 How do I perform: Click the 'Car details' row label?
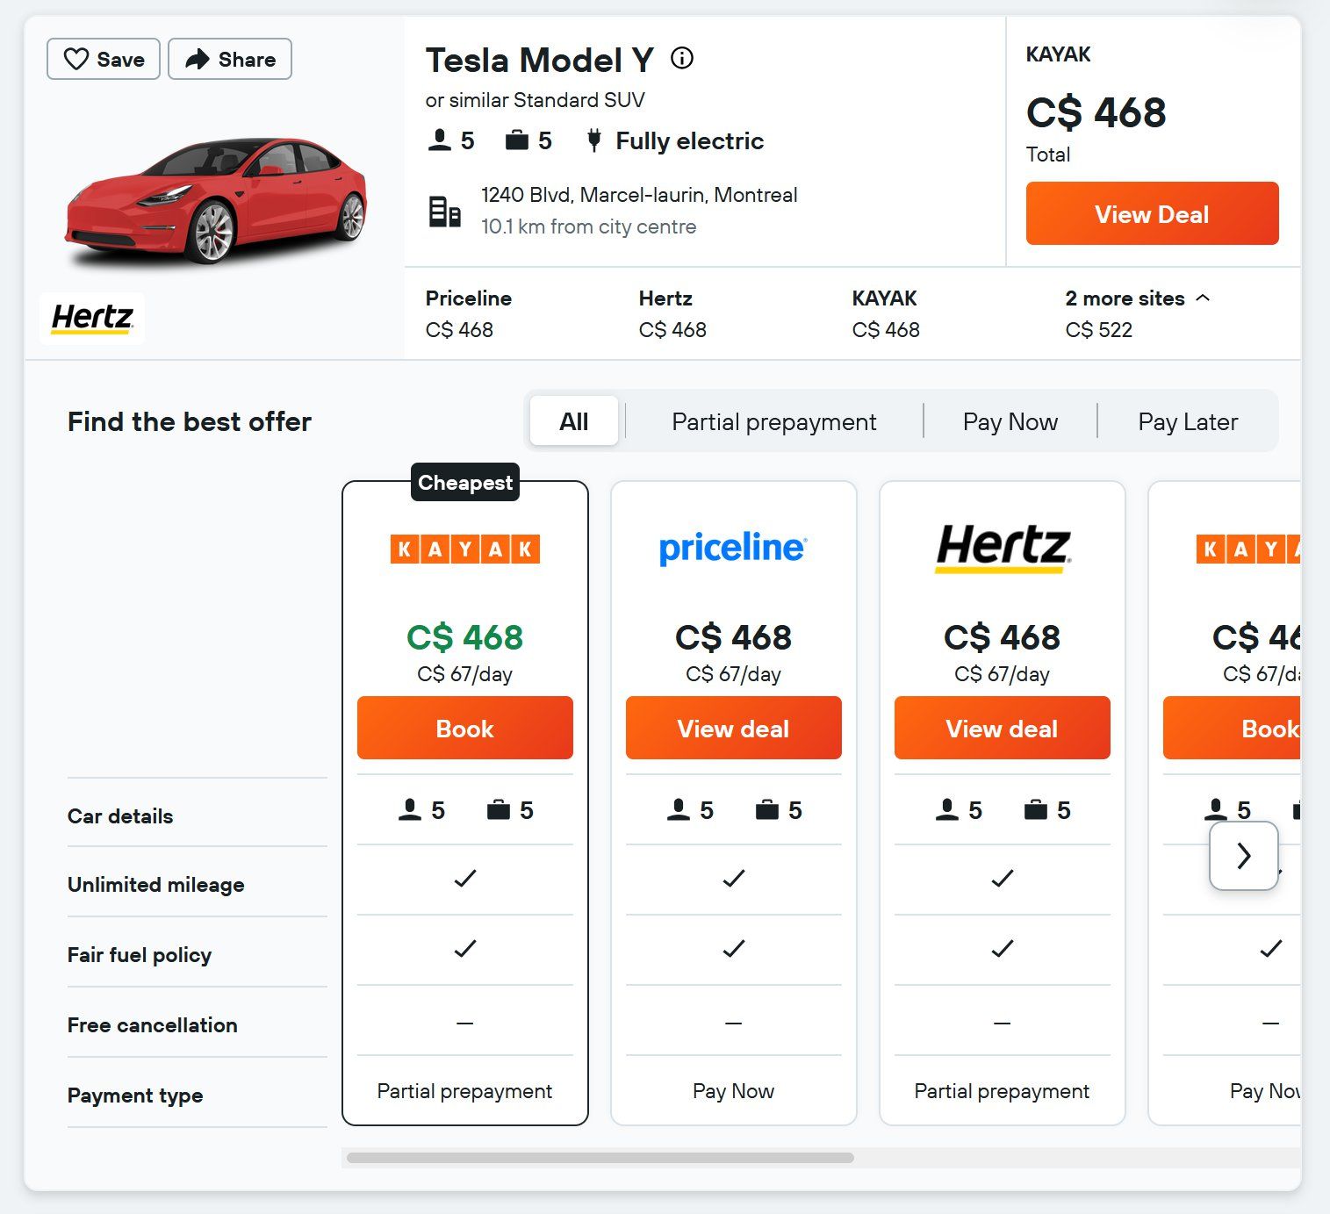pyautogui.click(x=120, y=816)
